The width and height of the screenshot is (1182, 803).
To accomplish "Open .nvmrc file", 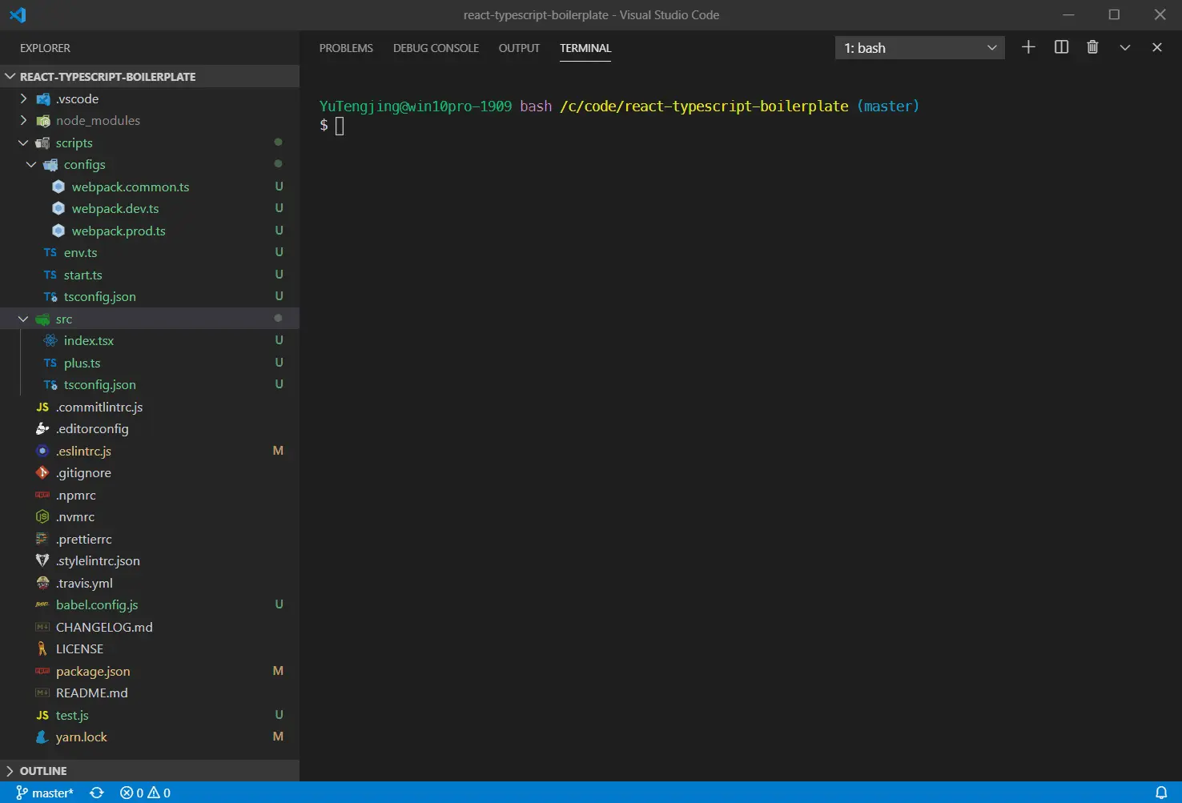I will point(150,516).
